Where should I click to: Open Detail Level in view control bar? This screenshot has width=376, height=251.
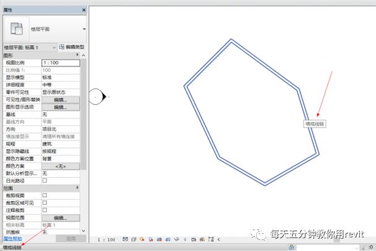(125, 239)
